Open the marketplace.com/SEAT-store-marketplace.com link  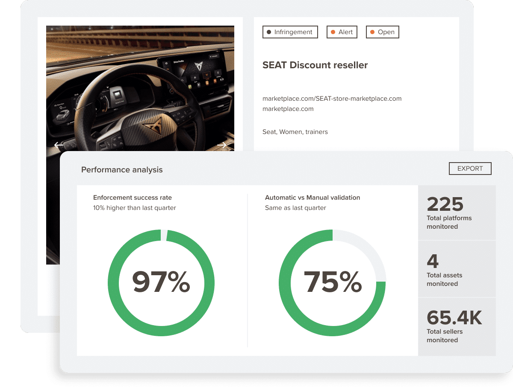(x=332, y=99)
